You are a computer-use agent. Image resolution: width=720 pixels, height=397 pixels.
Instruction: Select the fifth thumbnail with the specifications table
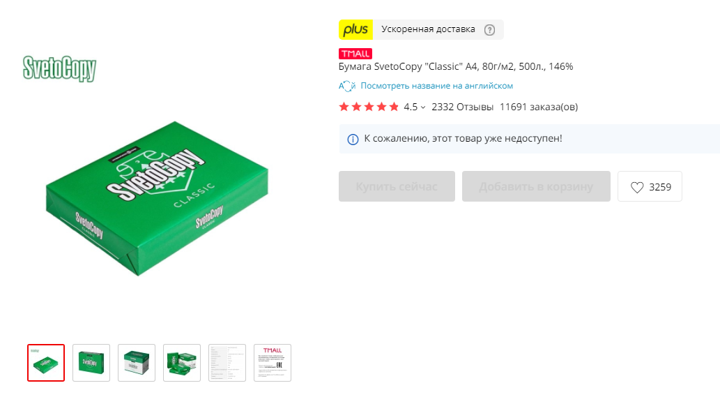pyautogui.click(x=227, y=363)
